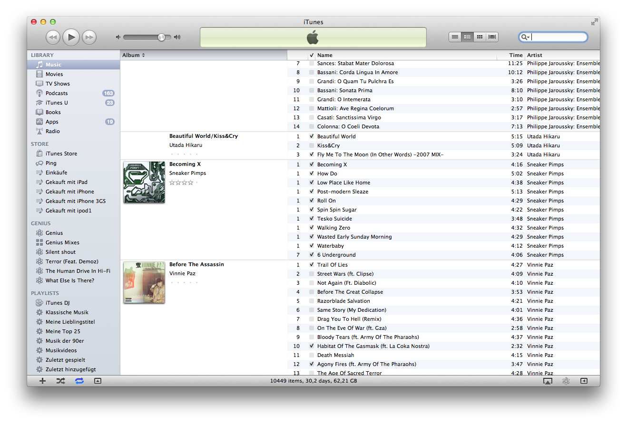Viewport: 627px width, 424px height.
Task: Rate the Before The Assassin album
Action: (184, 282)
